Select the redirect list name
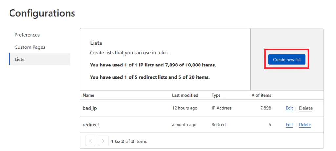The image size is (336, 151). click(x=91, y=125)
